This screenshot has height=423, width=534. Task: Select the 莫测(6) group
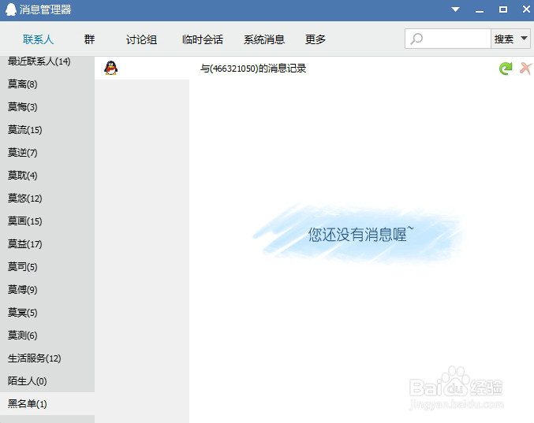point(47,335)
